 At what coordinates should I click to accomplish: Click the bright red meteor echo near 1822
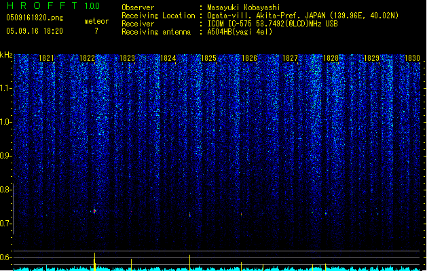coord(94,211)
